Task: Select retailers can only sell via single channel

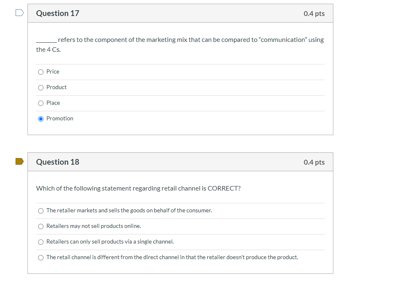Action: click(41, 242)
